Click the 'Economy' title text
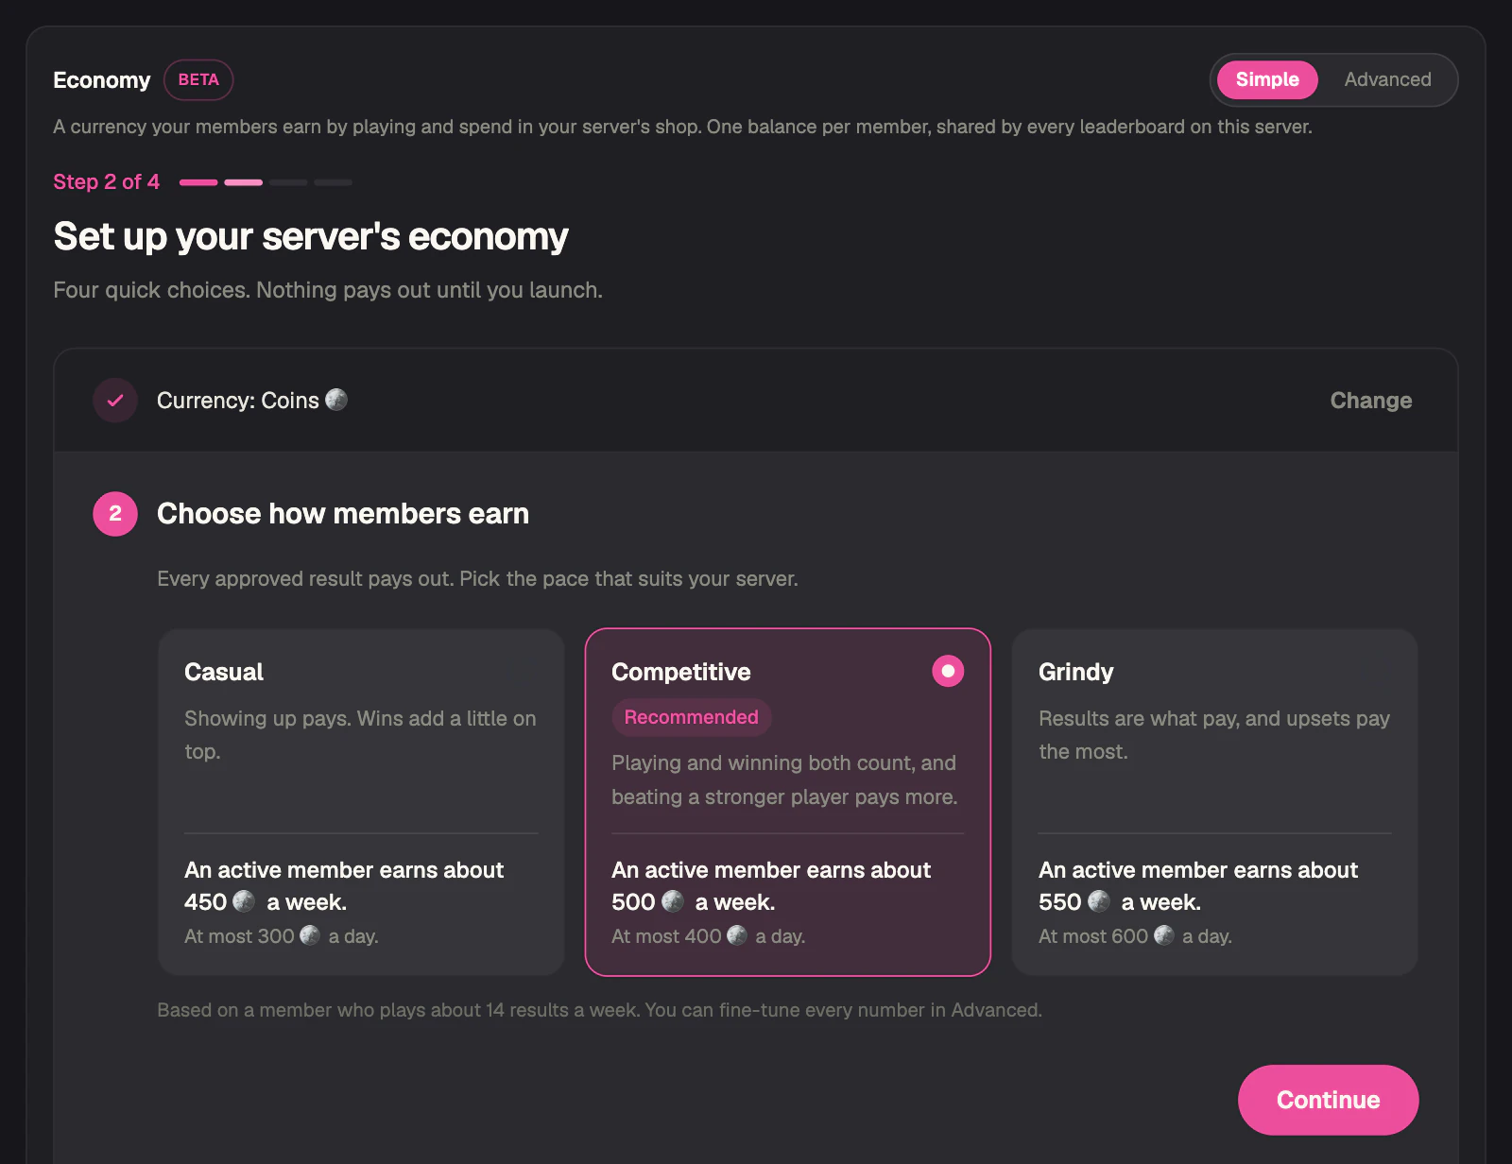This screenshot has width=1512, height=1164. 102,80
